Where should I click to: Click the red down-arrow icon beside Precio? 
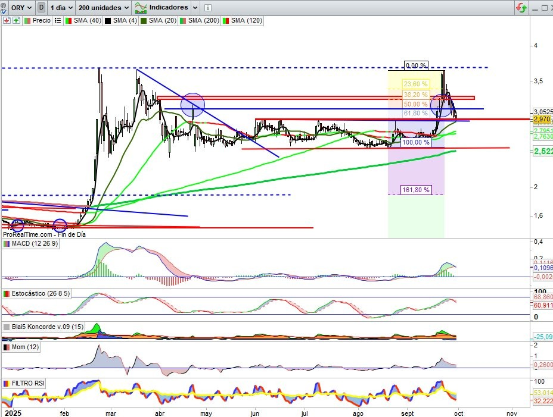point(7,20)
